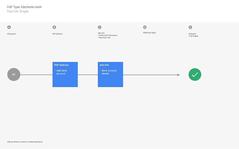Viewport: 239px width, 149px height.
Task: Click the "FoP Selector" column label
Action: (57, 34)
